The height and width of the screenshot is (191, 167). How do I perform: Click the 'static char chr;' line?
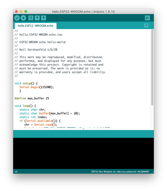coord(33,110)
